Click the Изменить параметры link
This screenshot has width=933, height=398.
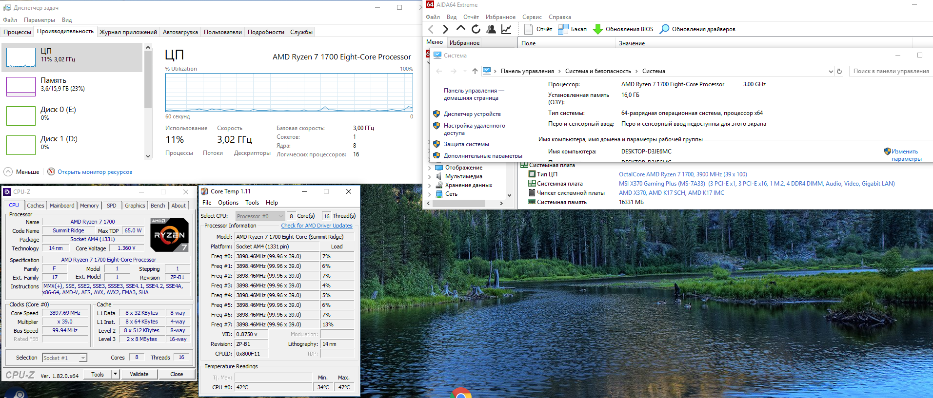pyautogui.click(x=906, y=155)
